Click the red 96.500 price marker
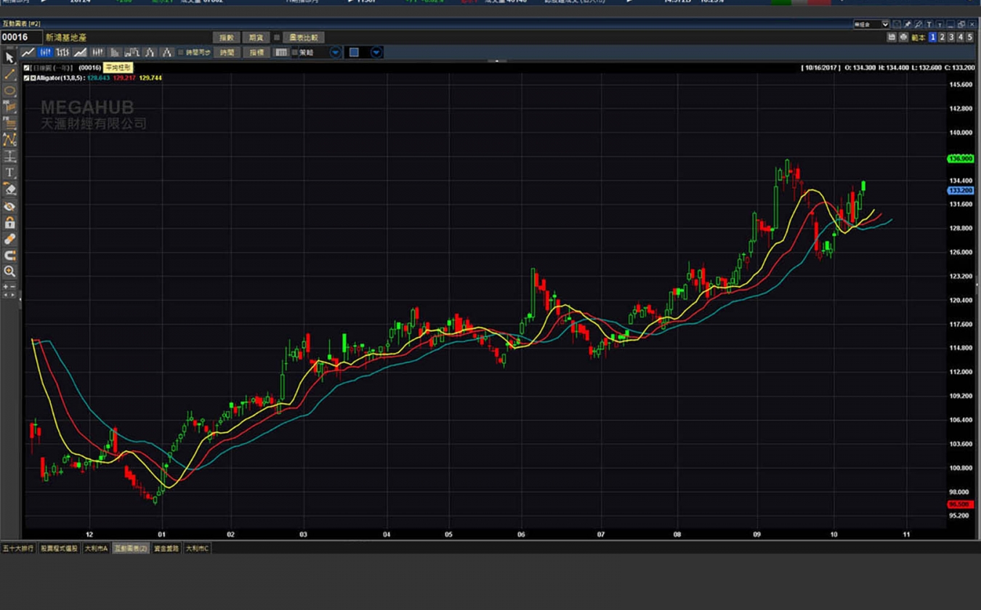981x610 pixels. click(959, 504)
